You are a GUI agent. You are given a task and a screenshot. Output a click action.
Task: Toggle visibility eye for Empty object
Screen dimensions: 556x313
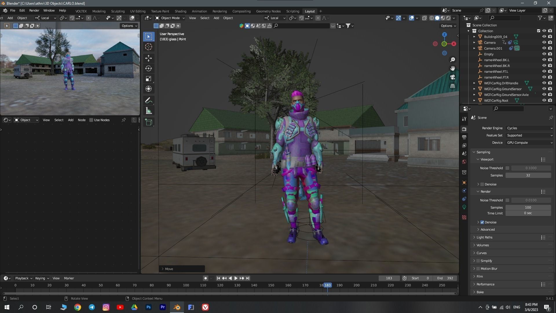544,54
